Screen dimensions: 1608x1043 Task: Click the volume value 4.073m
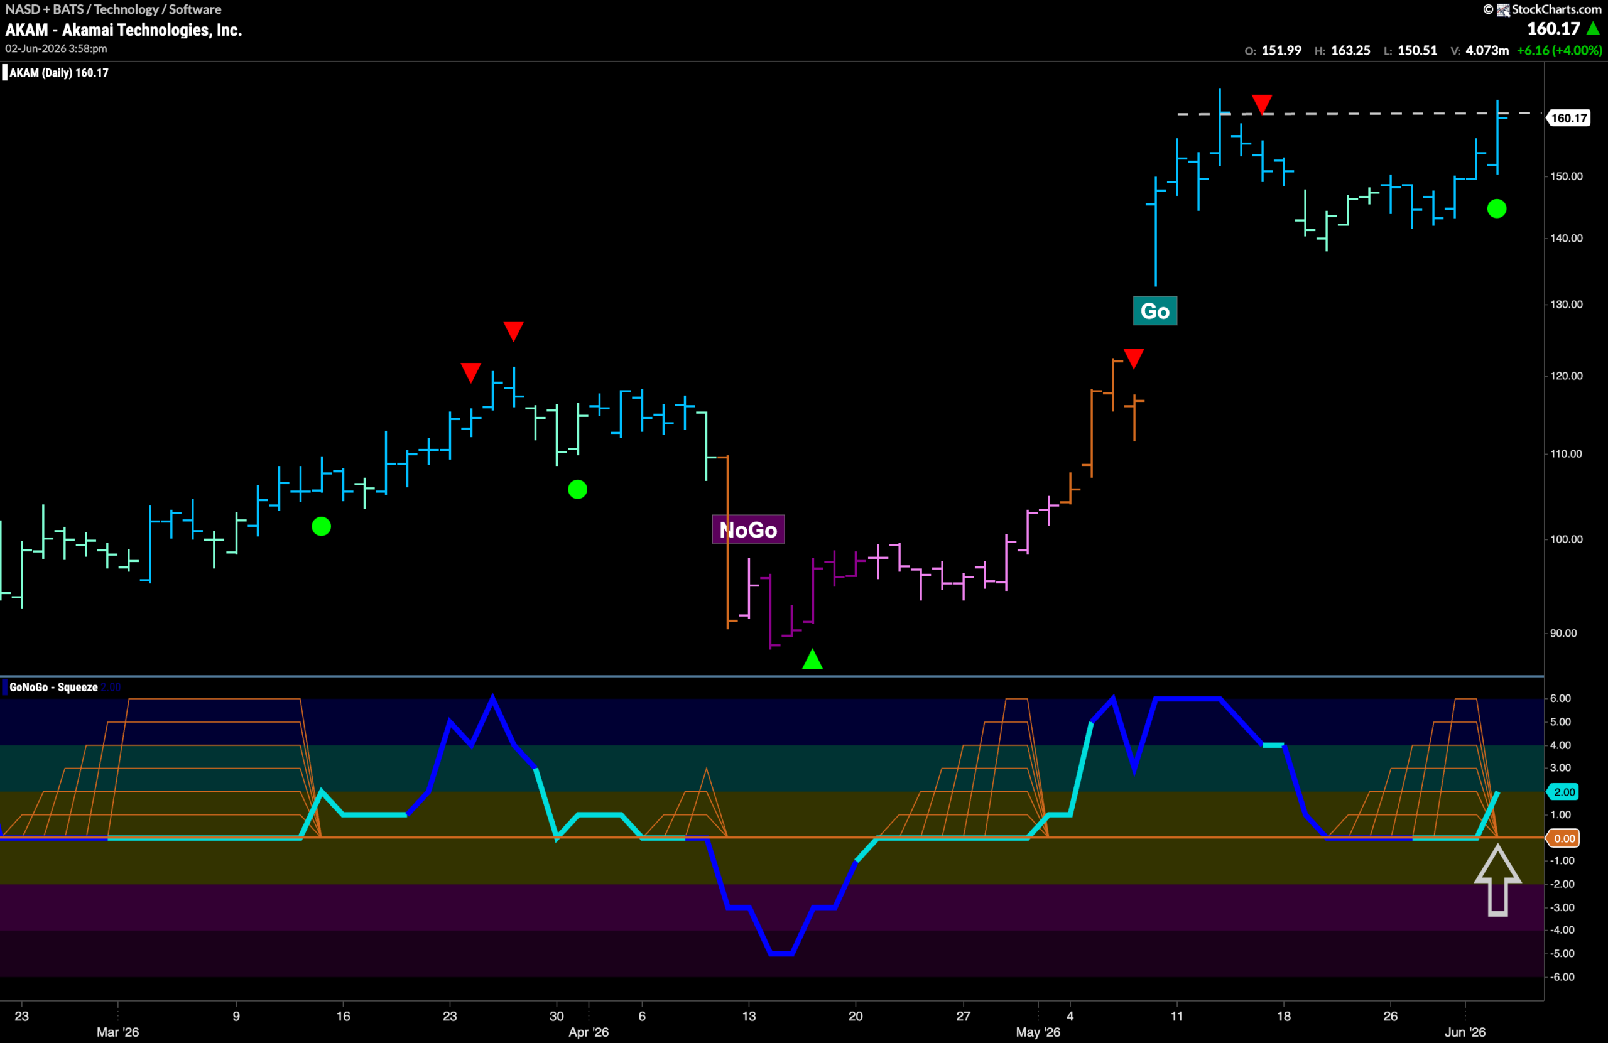[1486, 51]
